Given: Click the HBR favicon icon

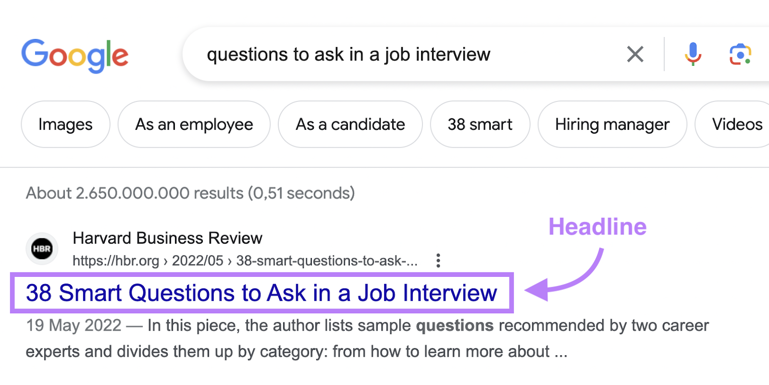Looking at the screenshot, I should coord(42,249).
